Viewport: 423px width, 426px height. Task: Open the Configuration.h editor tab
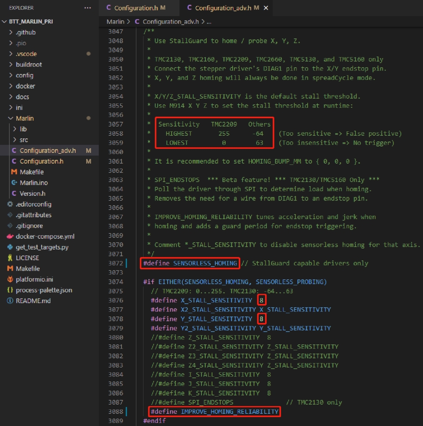[x=135, y=8]
